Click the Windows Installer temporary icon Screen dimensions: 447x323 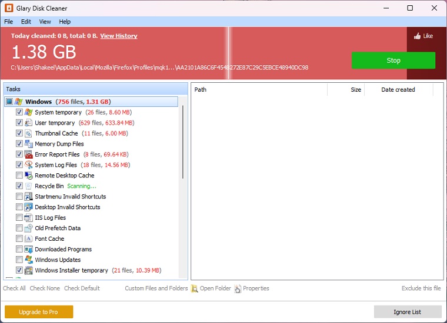28,270
